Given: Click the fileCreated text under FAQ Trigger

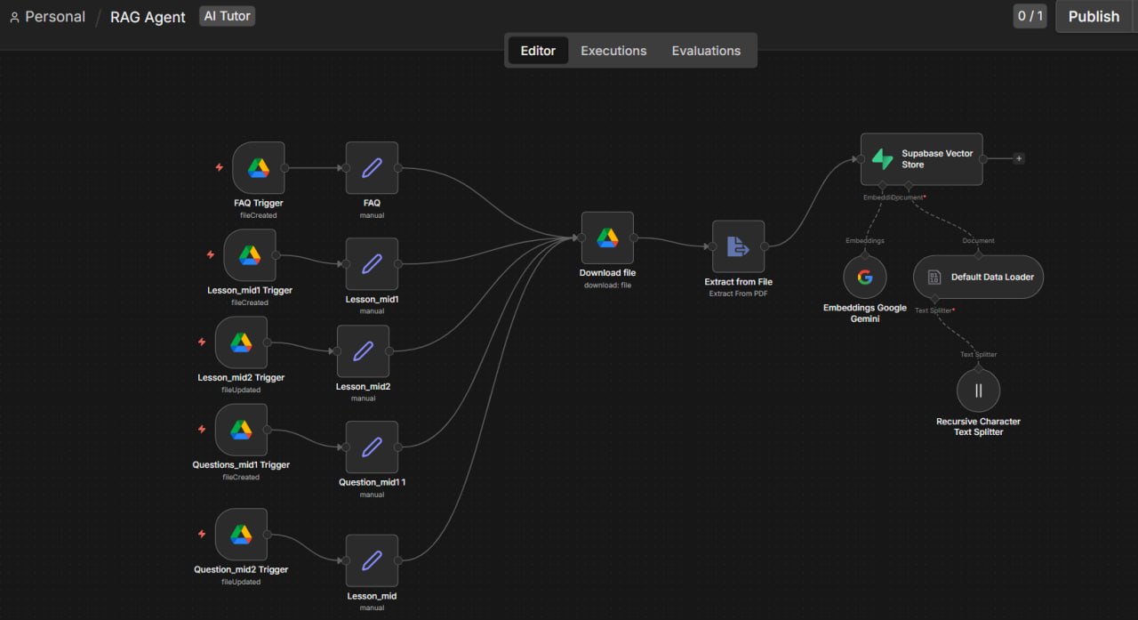Looking at the screenshot, I should [x=259, y=215].
